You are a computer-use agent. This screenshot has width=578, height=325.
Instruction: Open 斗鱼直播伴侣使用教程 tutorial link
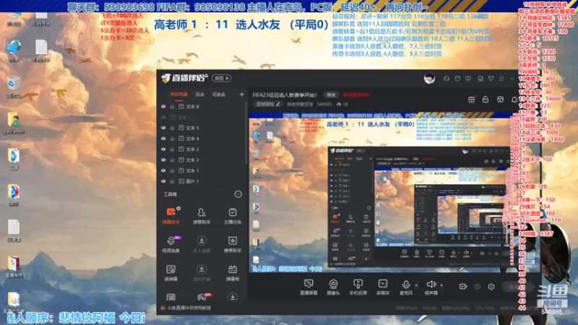[x=189, y=308]
